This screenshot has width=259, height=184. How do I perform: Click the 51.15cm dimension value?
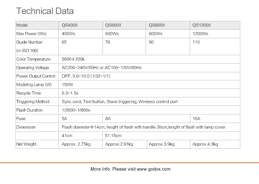(113, 136)
